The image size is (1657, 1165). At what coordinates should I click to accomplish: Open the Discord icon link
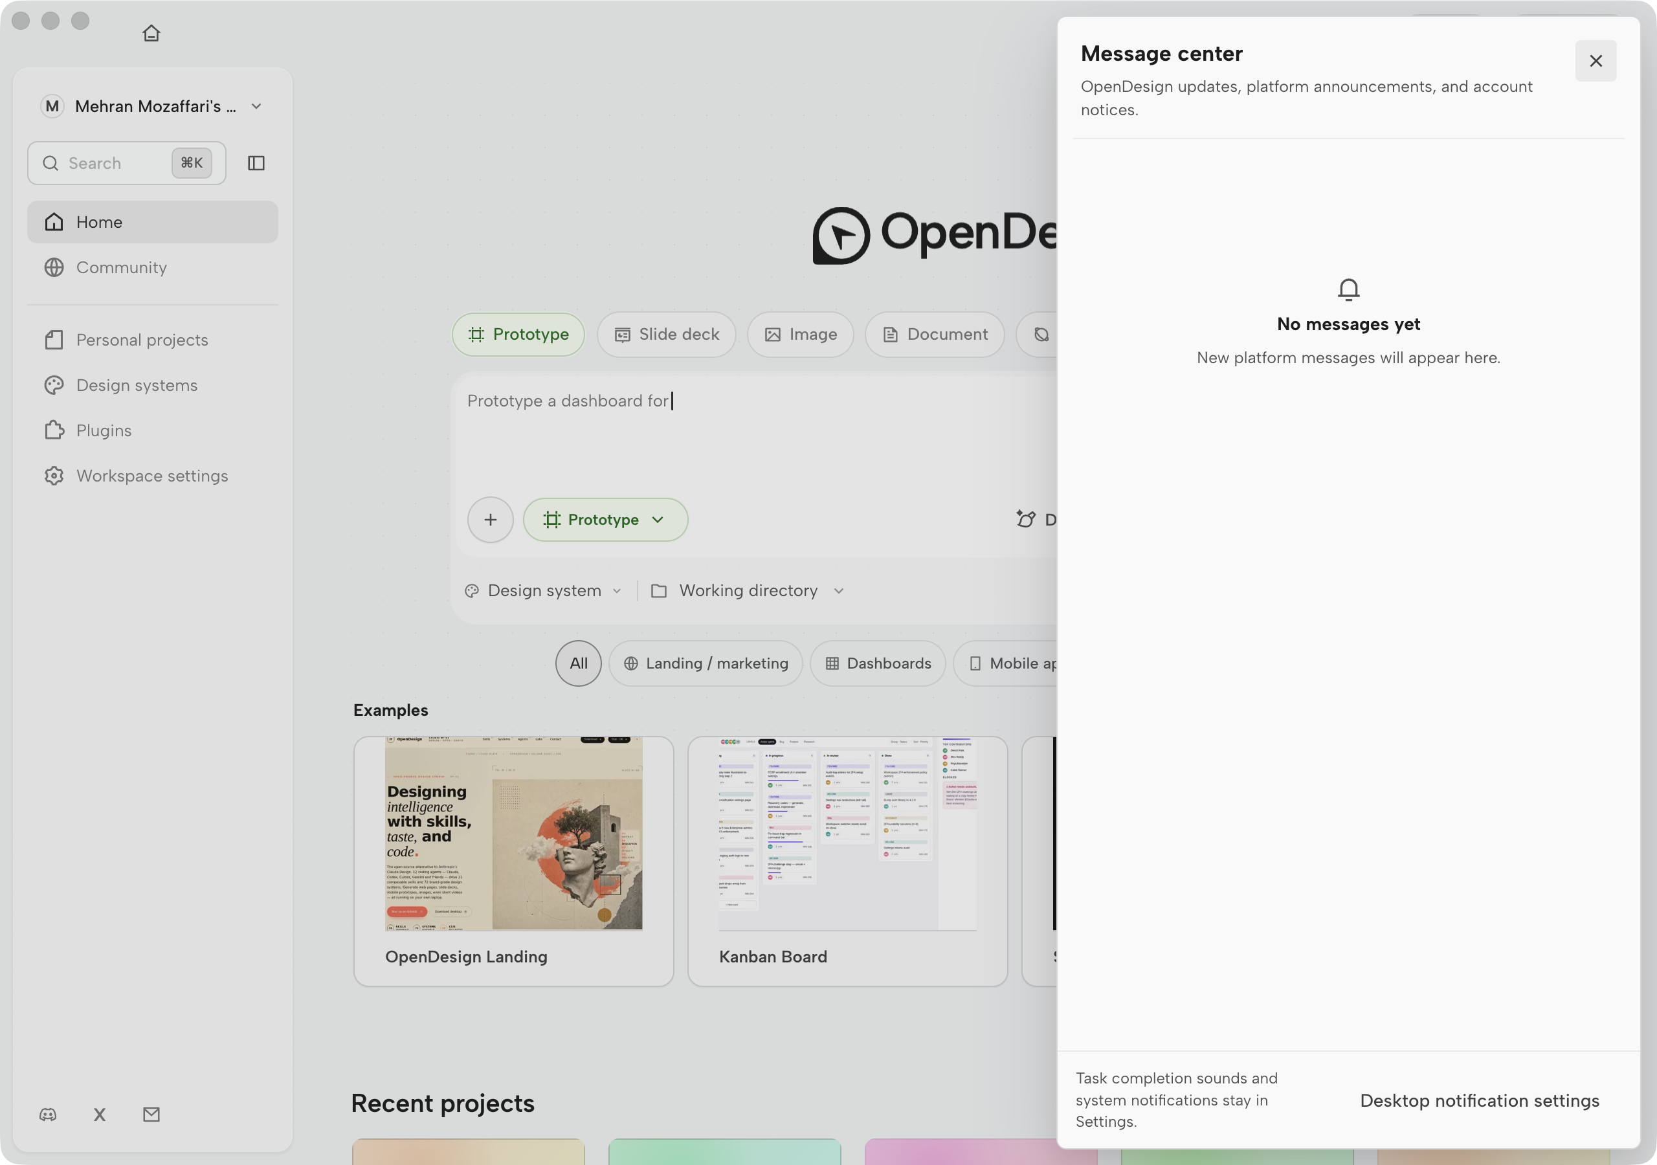(48, 1115)
